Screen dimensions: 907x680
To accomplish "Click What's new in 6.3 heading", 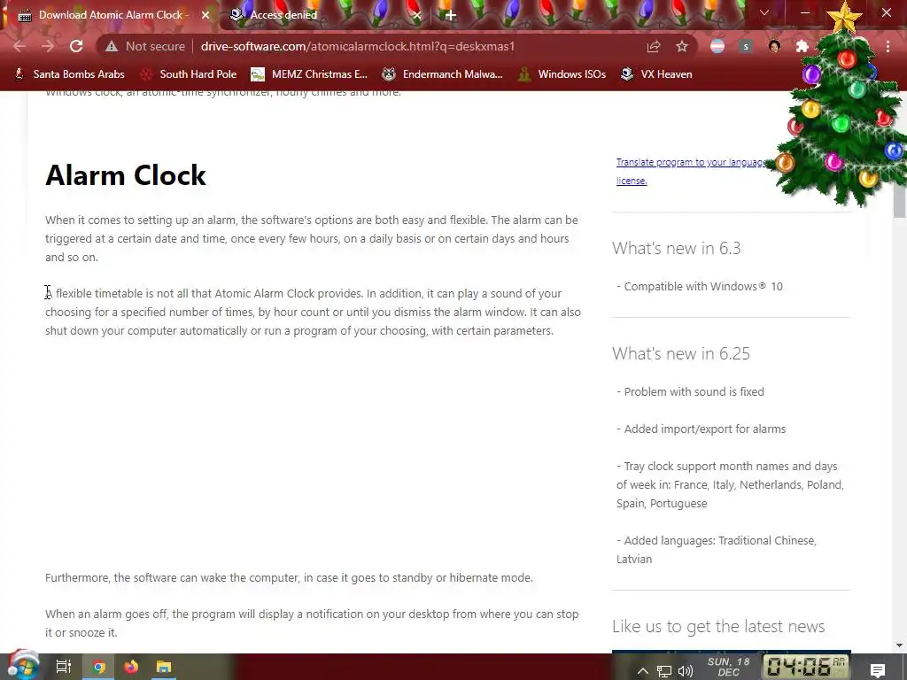I will (676, 248).
